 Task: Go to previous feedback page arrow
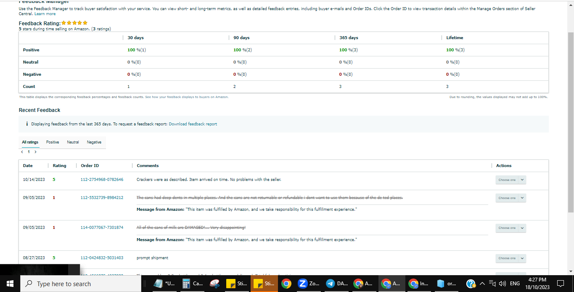pos(22,152)
